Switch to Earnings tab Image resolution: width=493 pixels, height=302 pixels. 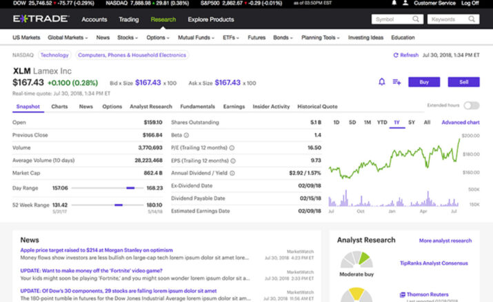click(x=234, y=107)
